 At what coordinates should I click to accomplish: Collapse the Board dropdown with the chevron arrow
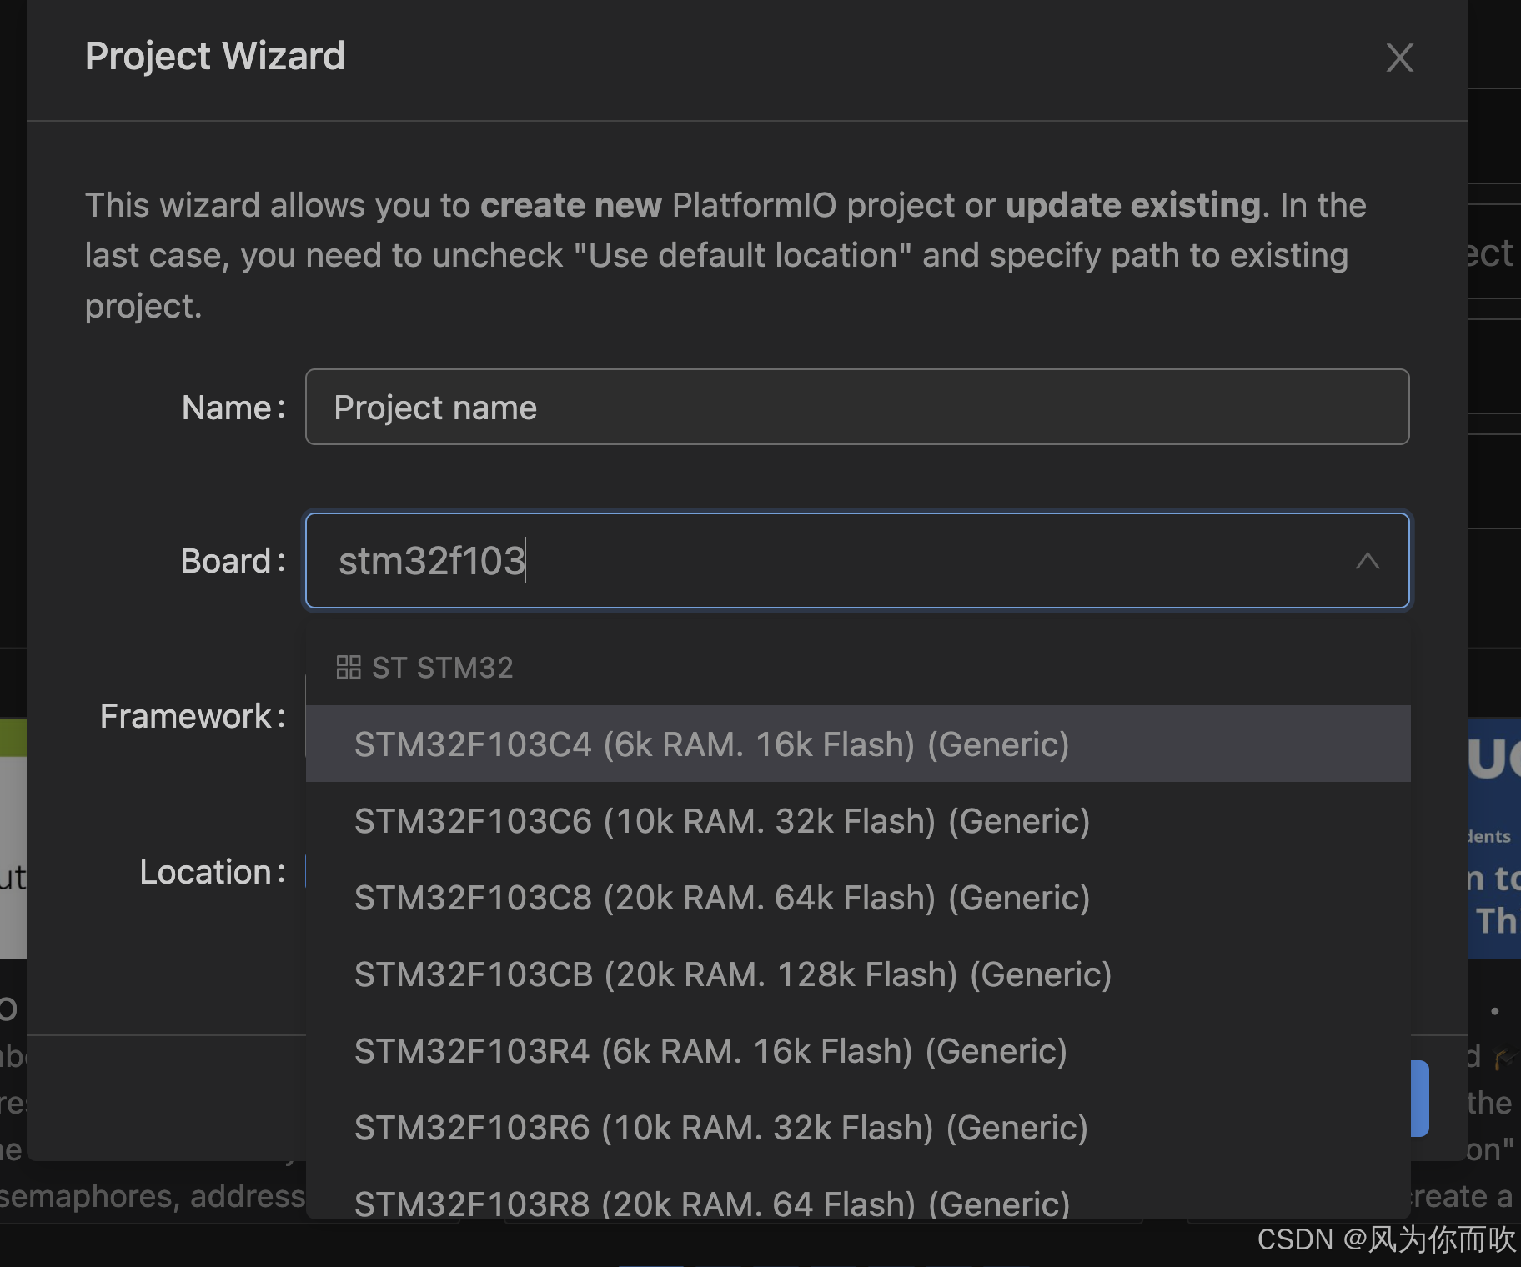pos(1367,561)
